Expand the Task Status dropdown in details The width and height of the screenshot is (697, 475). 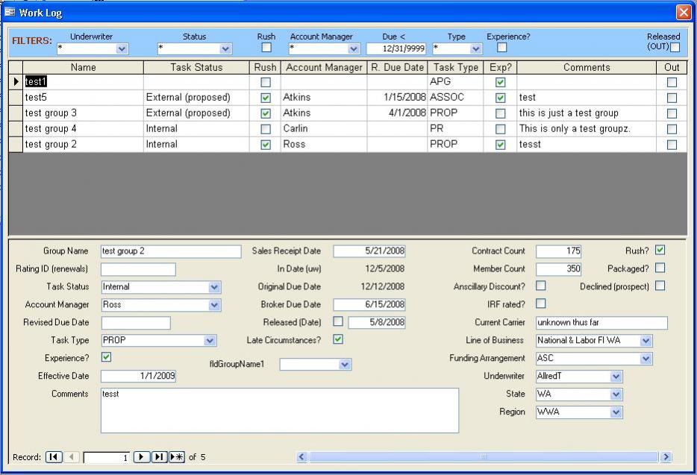[x=214, y=287]
